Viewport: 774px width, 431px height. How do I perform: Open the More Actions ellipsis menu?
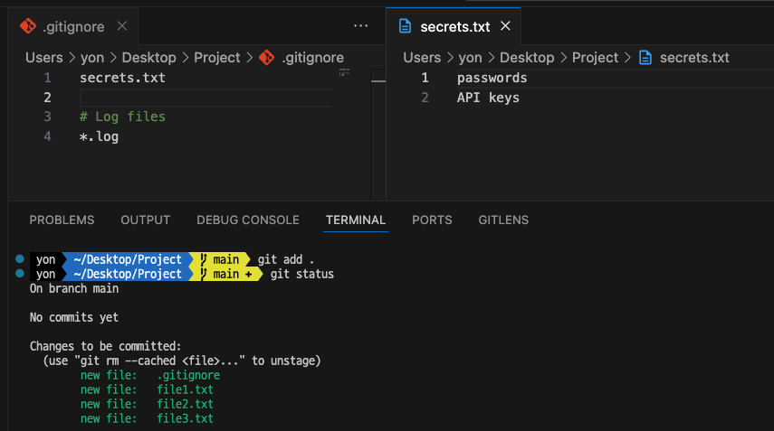pyautogui.click(x=361, y=26)
